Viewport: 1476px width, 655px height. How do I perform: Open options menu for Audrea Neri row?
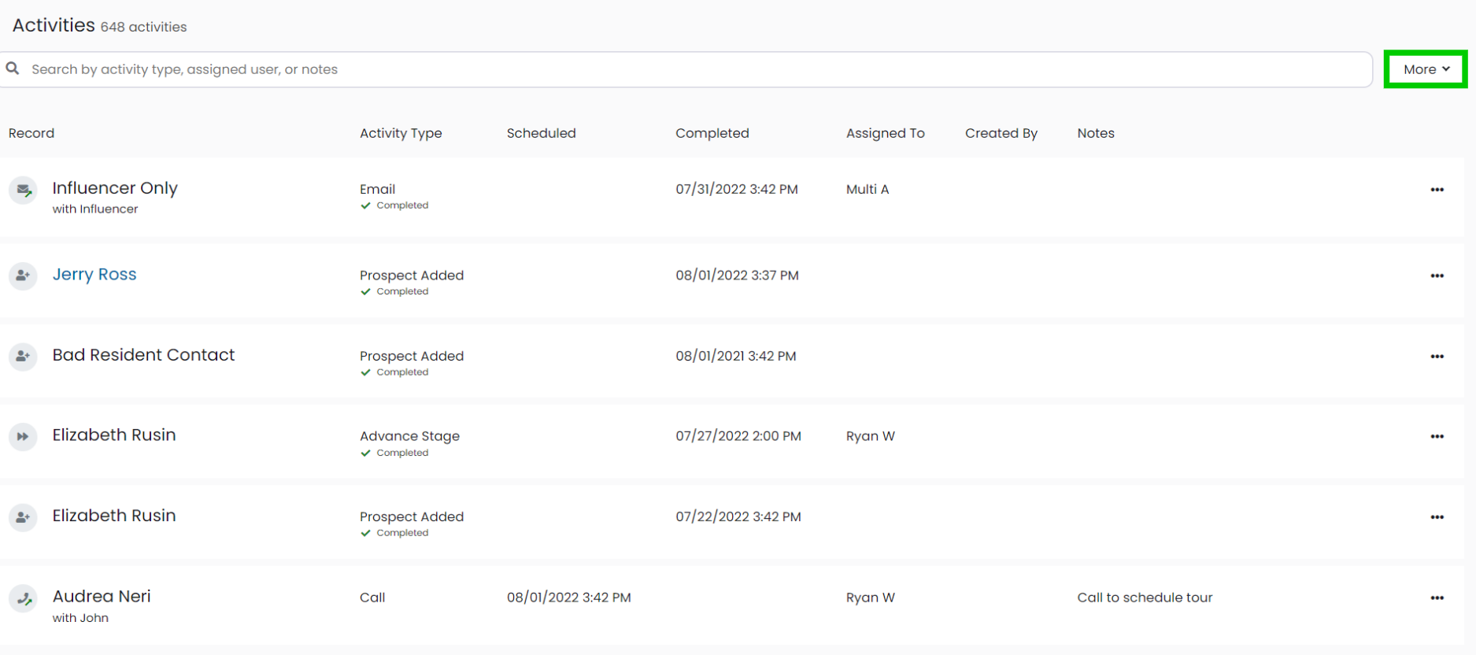[x=1437, y=598]
